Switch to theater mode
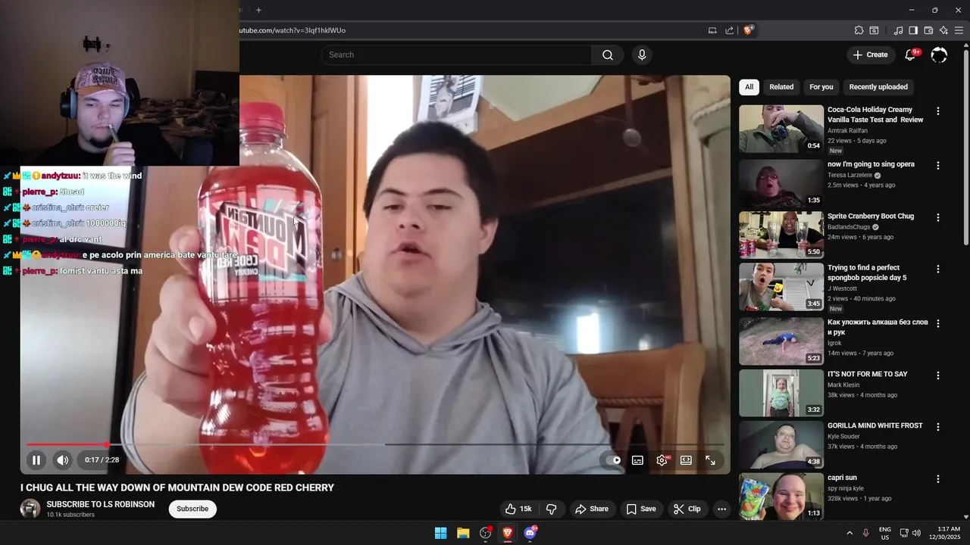The width and height of the screenshot is (970, 545). coord(686,459)
